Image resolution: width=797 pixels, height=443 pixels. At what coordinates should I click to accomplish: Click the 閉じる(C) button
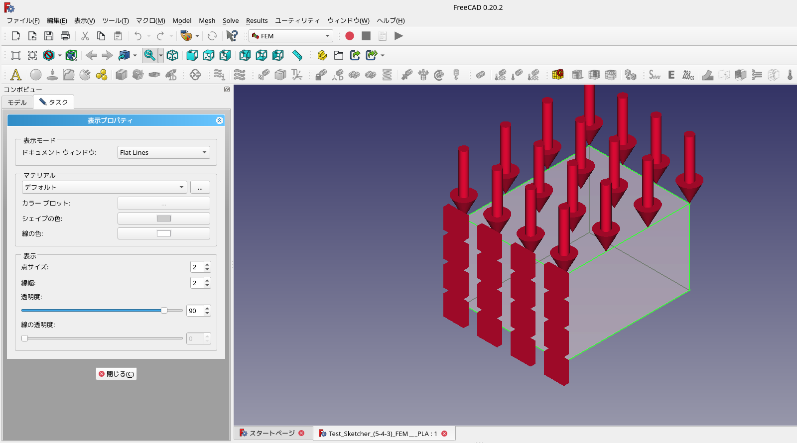(x=116, y=374)
